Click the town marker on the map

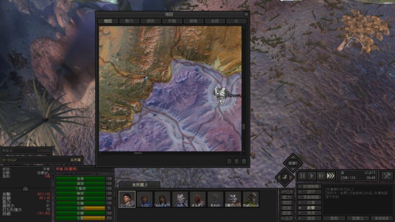(221, 94)
